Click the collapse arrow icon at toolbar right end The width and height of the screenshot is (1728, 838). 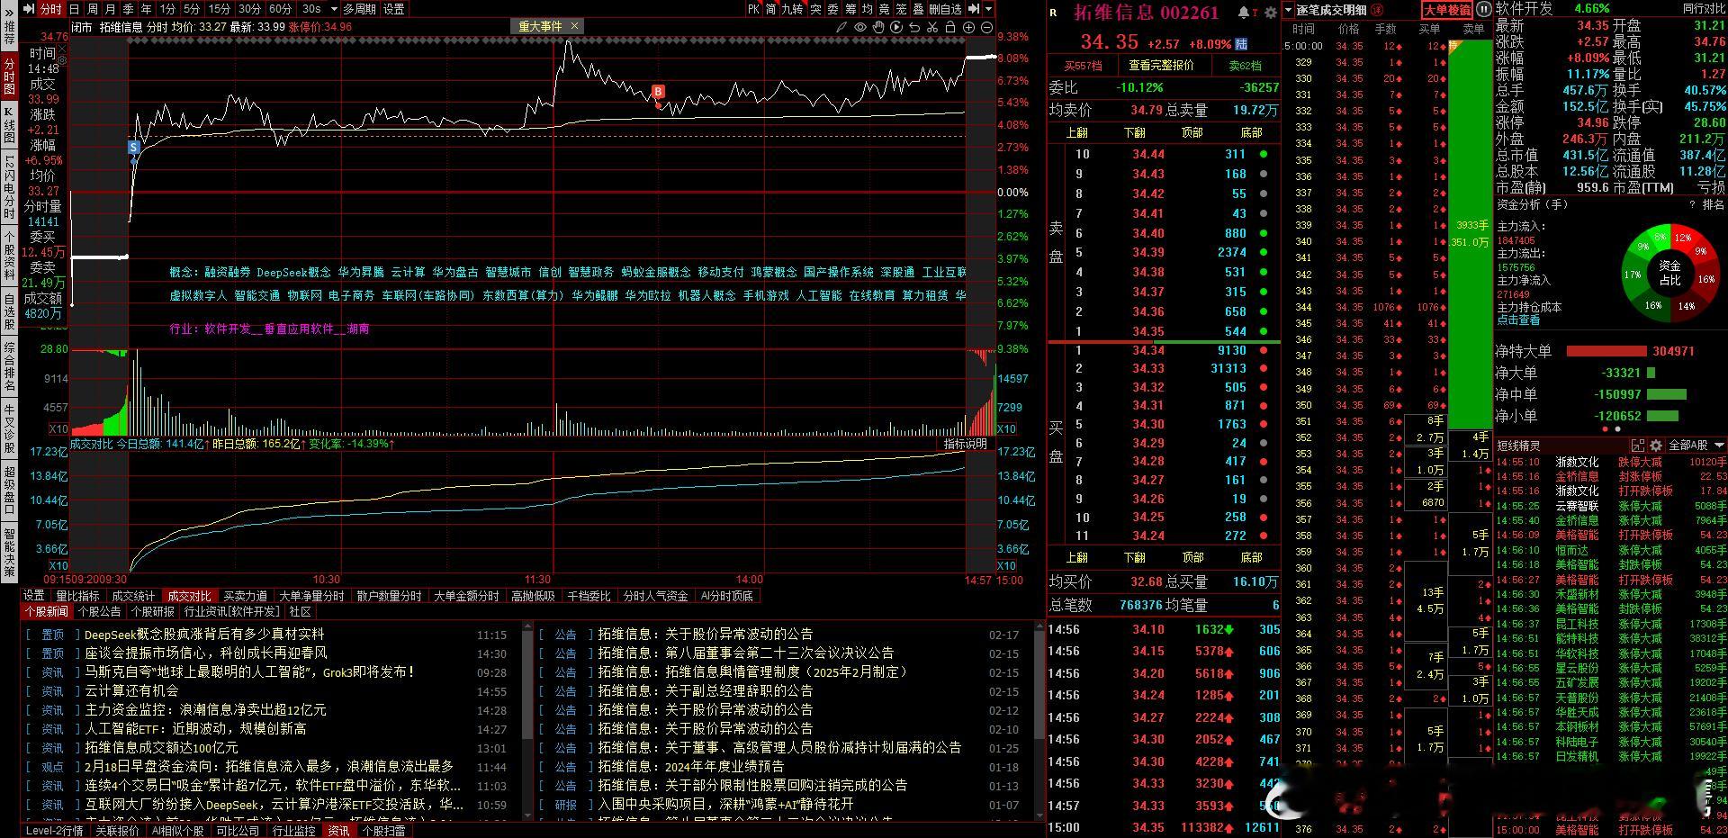coord(972,9)
